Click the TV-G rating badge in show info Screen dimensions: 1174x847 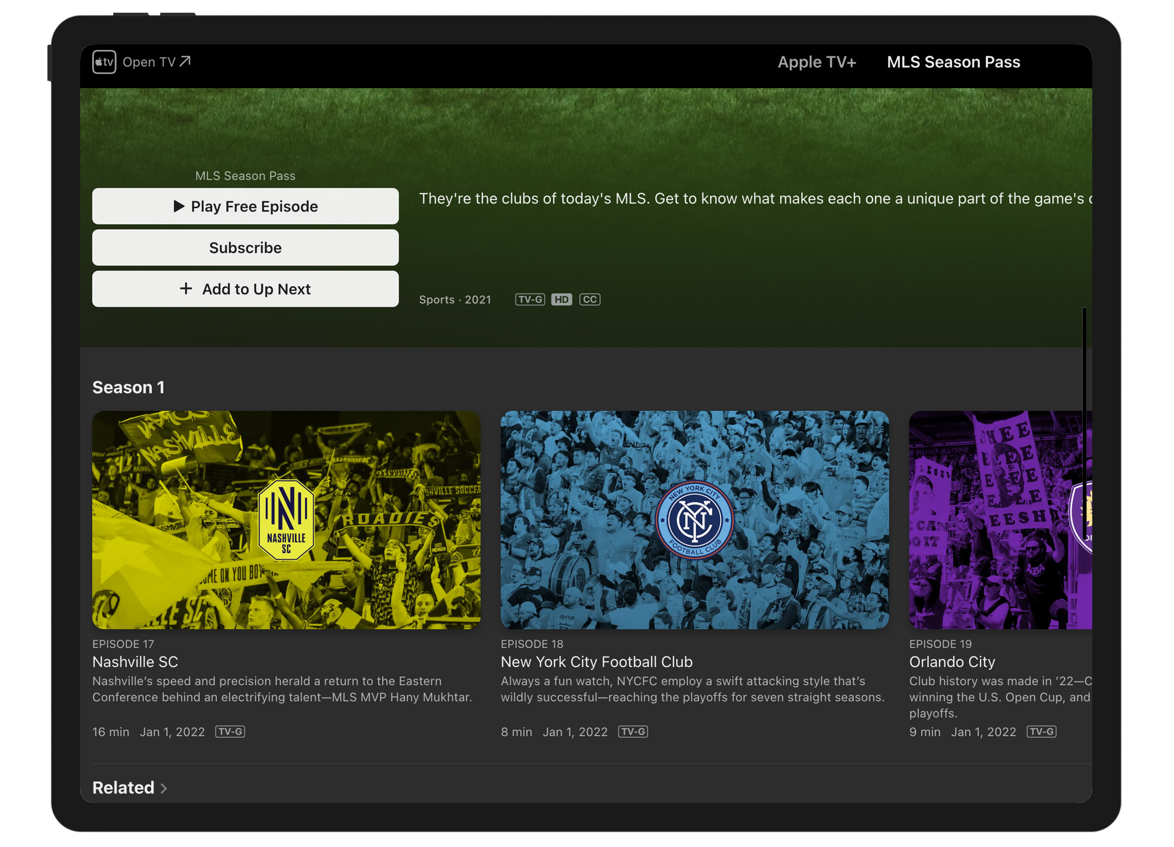(530, 300)
